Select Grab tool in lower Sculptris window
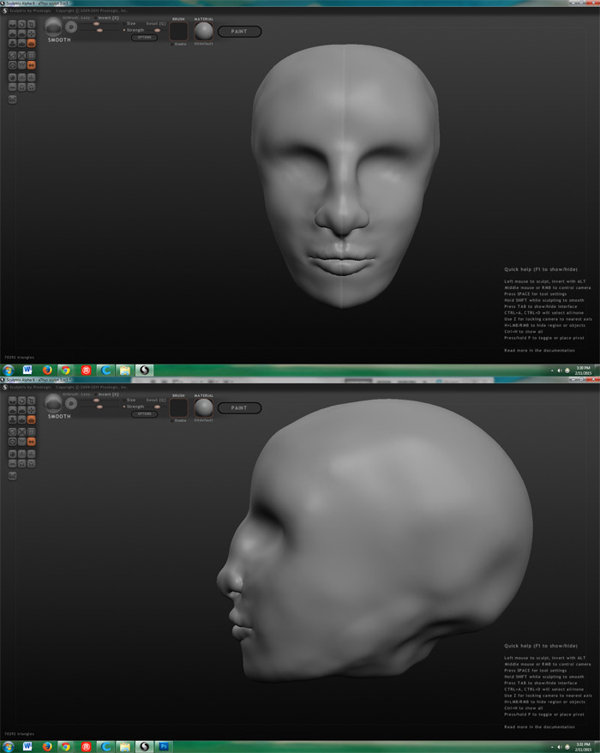The width and height of the screenshot is (600, 753). click(x=31, y=410)
